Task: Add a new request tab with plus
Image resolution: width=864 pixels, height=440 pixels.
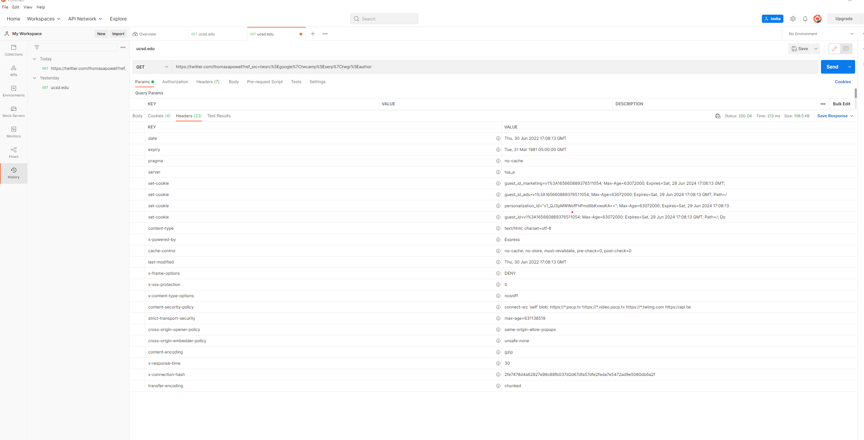Action: [312, 34]
